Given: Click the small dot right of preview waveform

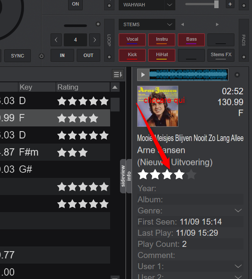Looking at the screenshot, I should pos(237,75).
